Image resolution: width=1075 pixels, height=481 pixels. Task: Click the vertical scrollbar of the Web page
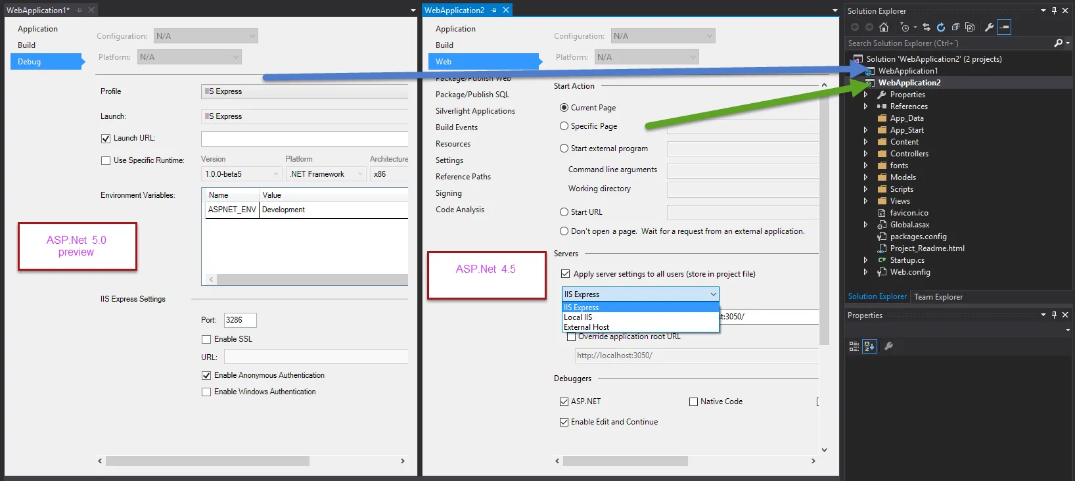[824, 217]
